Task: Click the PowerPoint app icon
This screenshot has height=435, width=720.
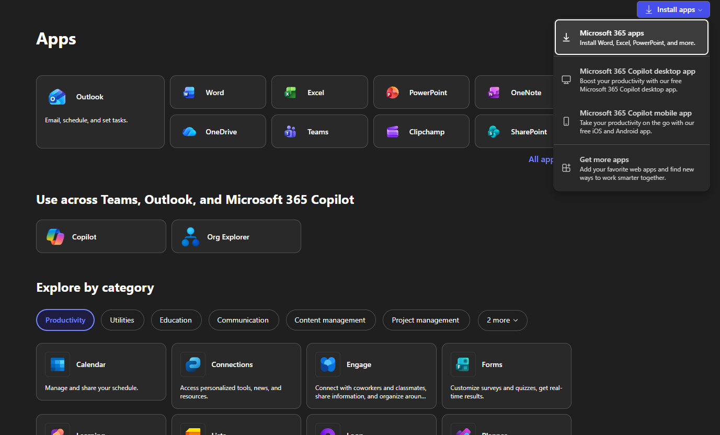Action: coord(392,93)
